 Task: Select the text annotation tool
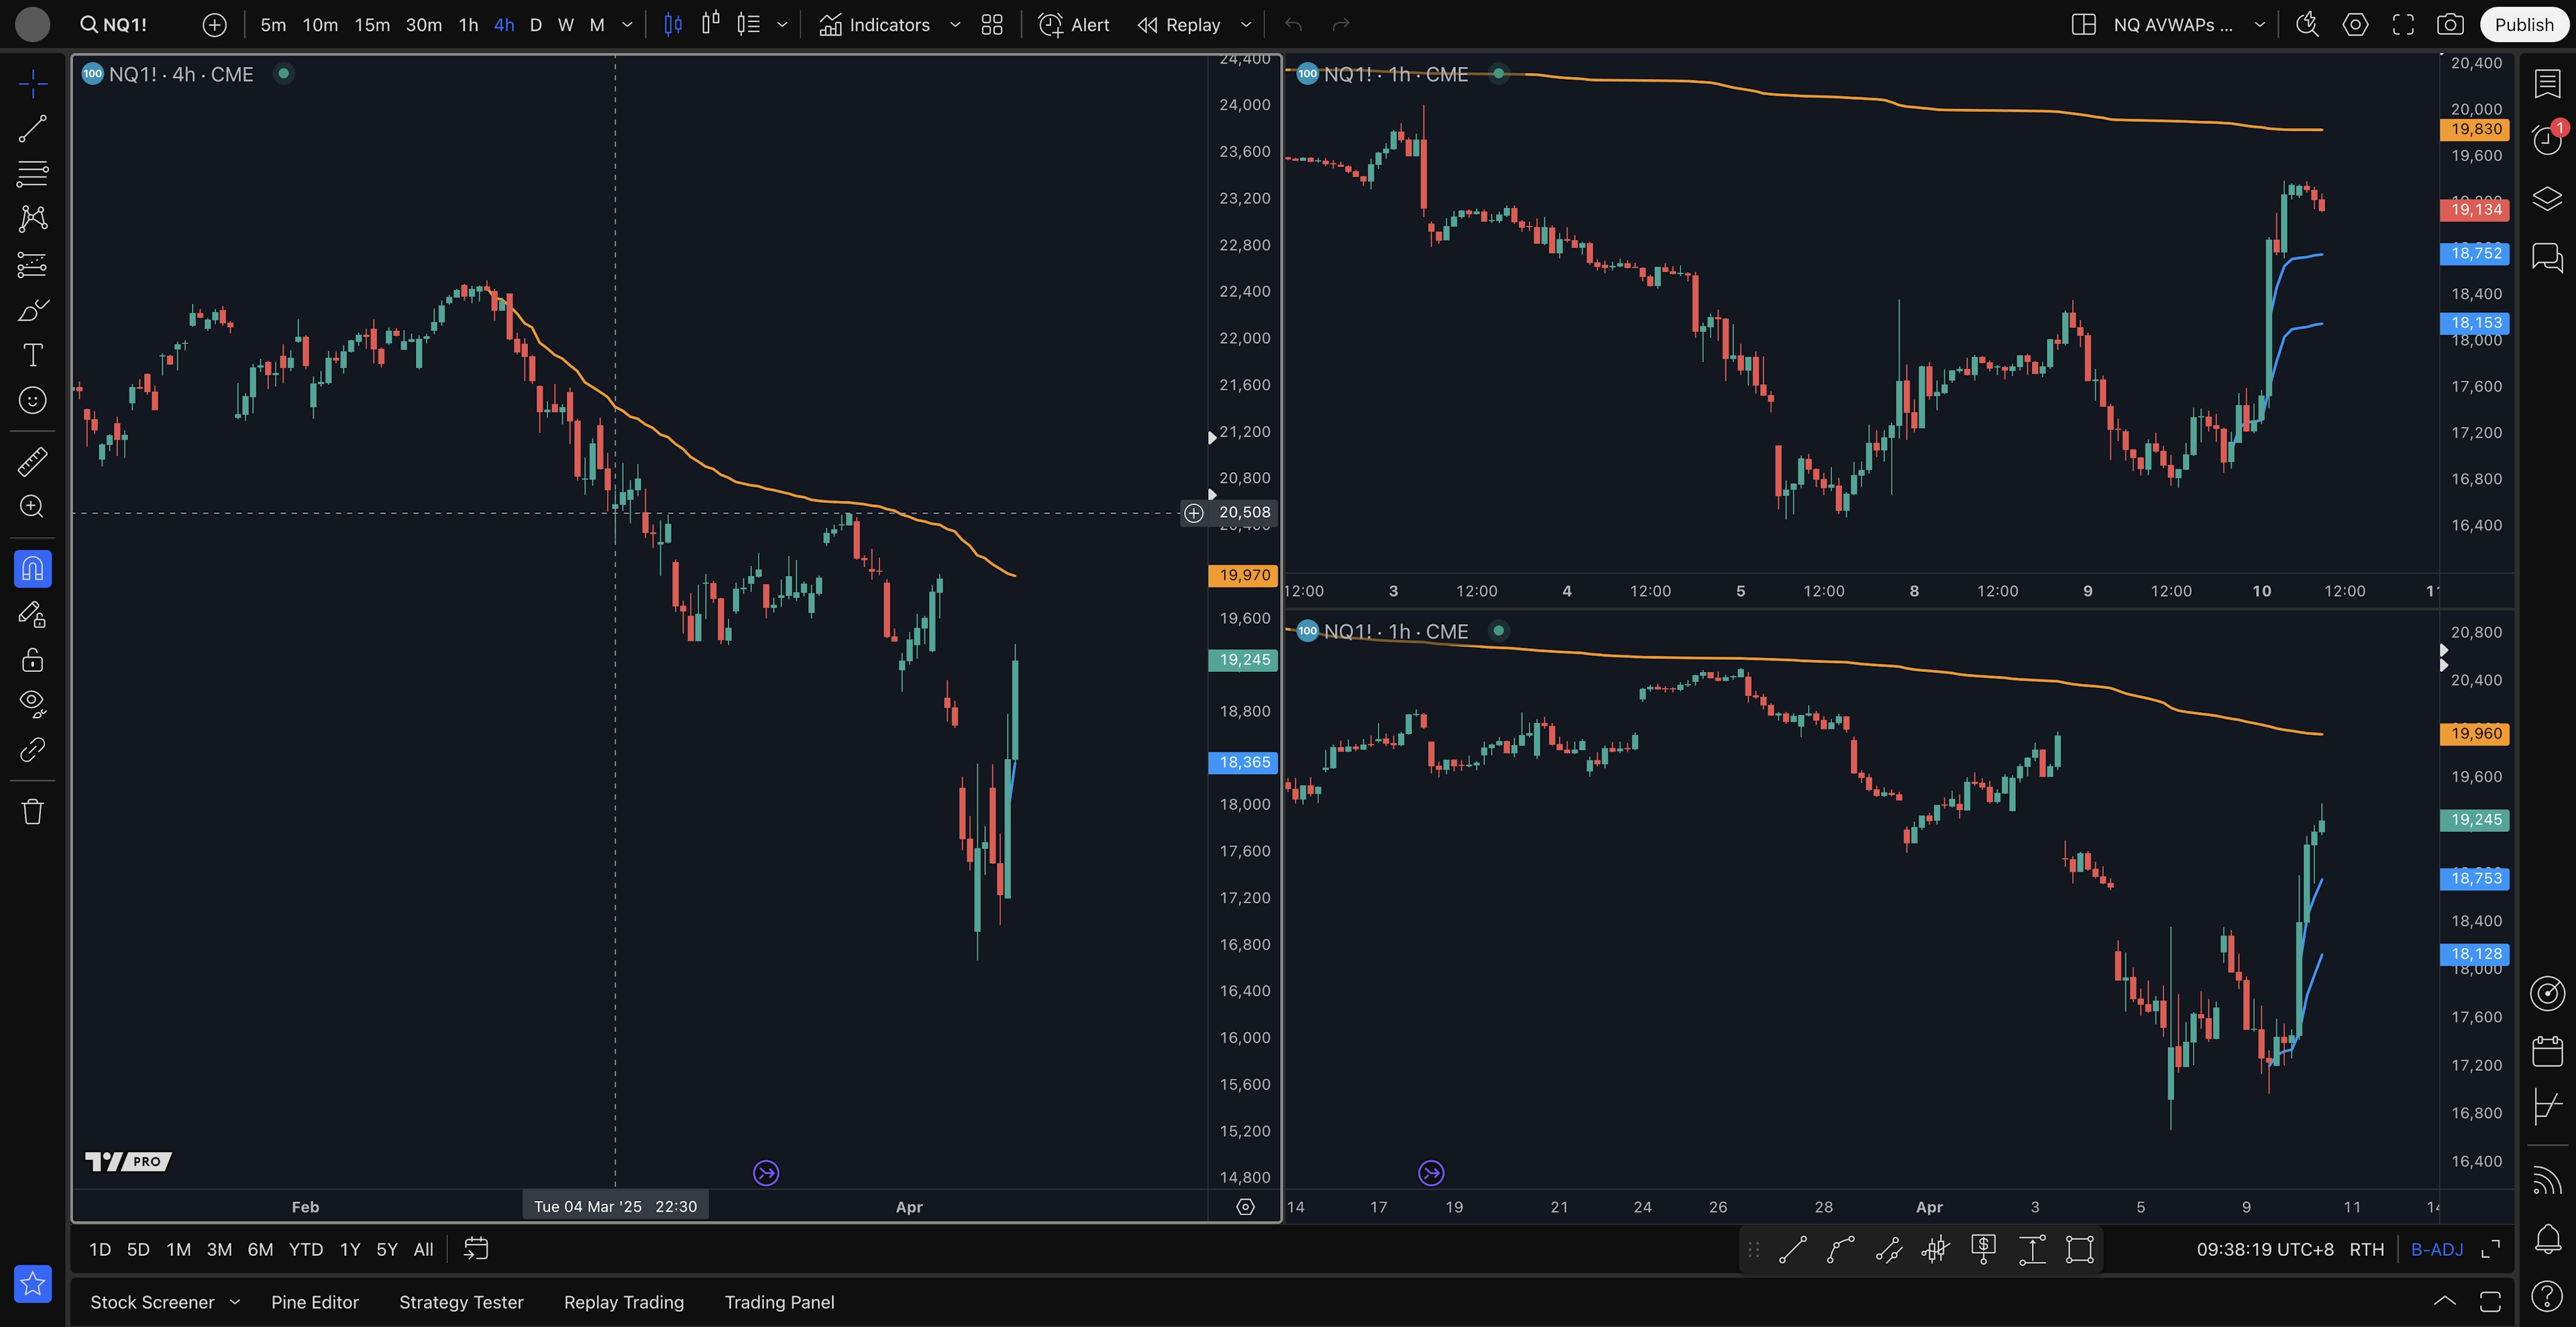tap(32, 355)
